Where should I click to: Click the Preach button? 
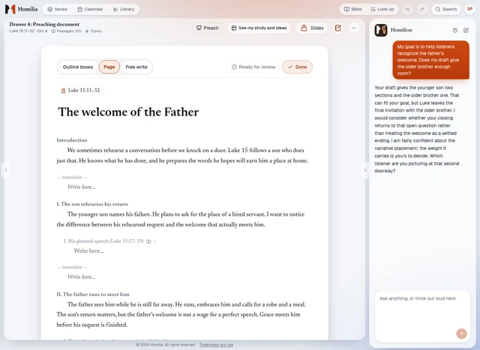208,28
